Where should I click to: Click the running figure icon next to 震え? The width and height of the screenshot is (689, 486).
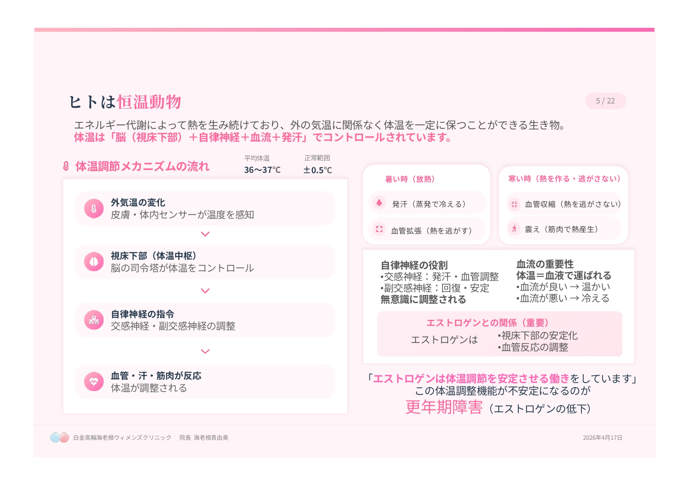[514, 228]
